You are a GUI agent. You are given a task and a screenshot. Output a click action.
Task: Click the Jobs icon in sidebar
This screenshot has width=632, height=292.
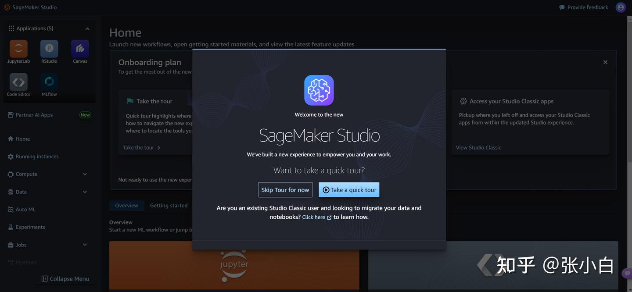pyautogui.click(x=11, y=245)
